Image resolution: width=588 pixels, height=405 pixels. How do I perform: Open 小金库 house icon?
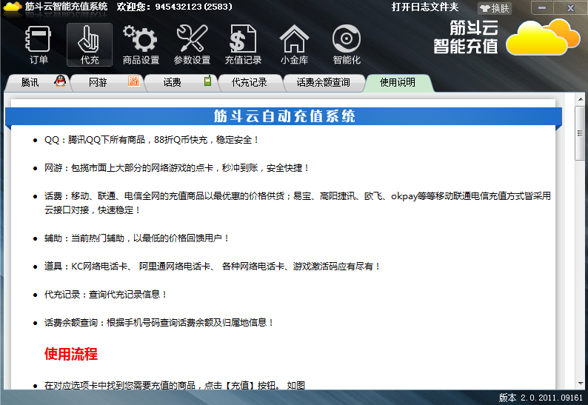point(295,44)
